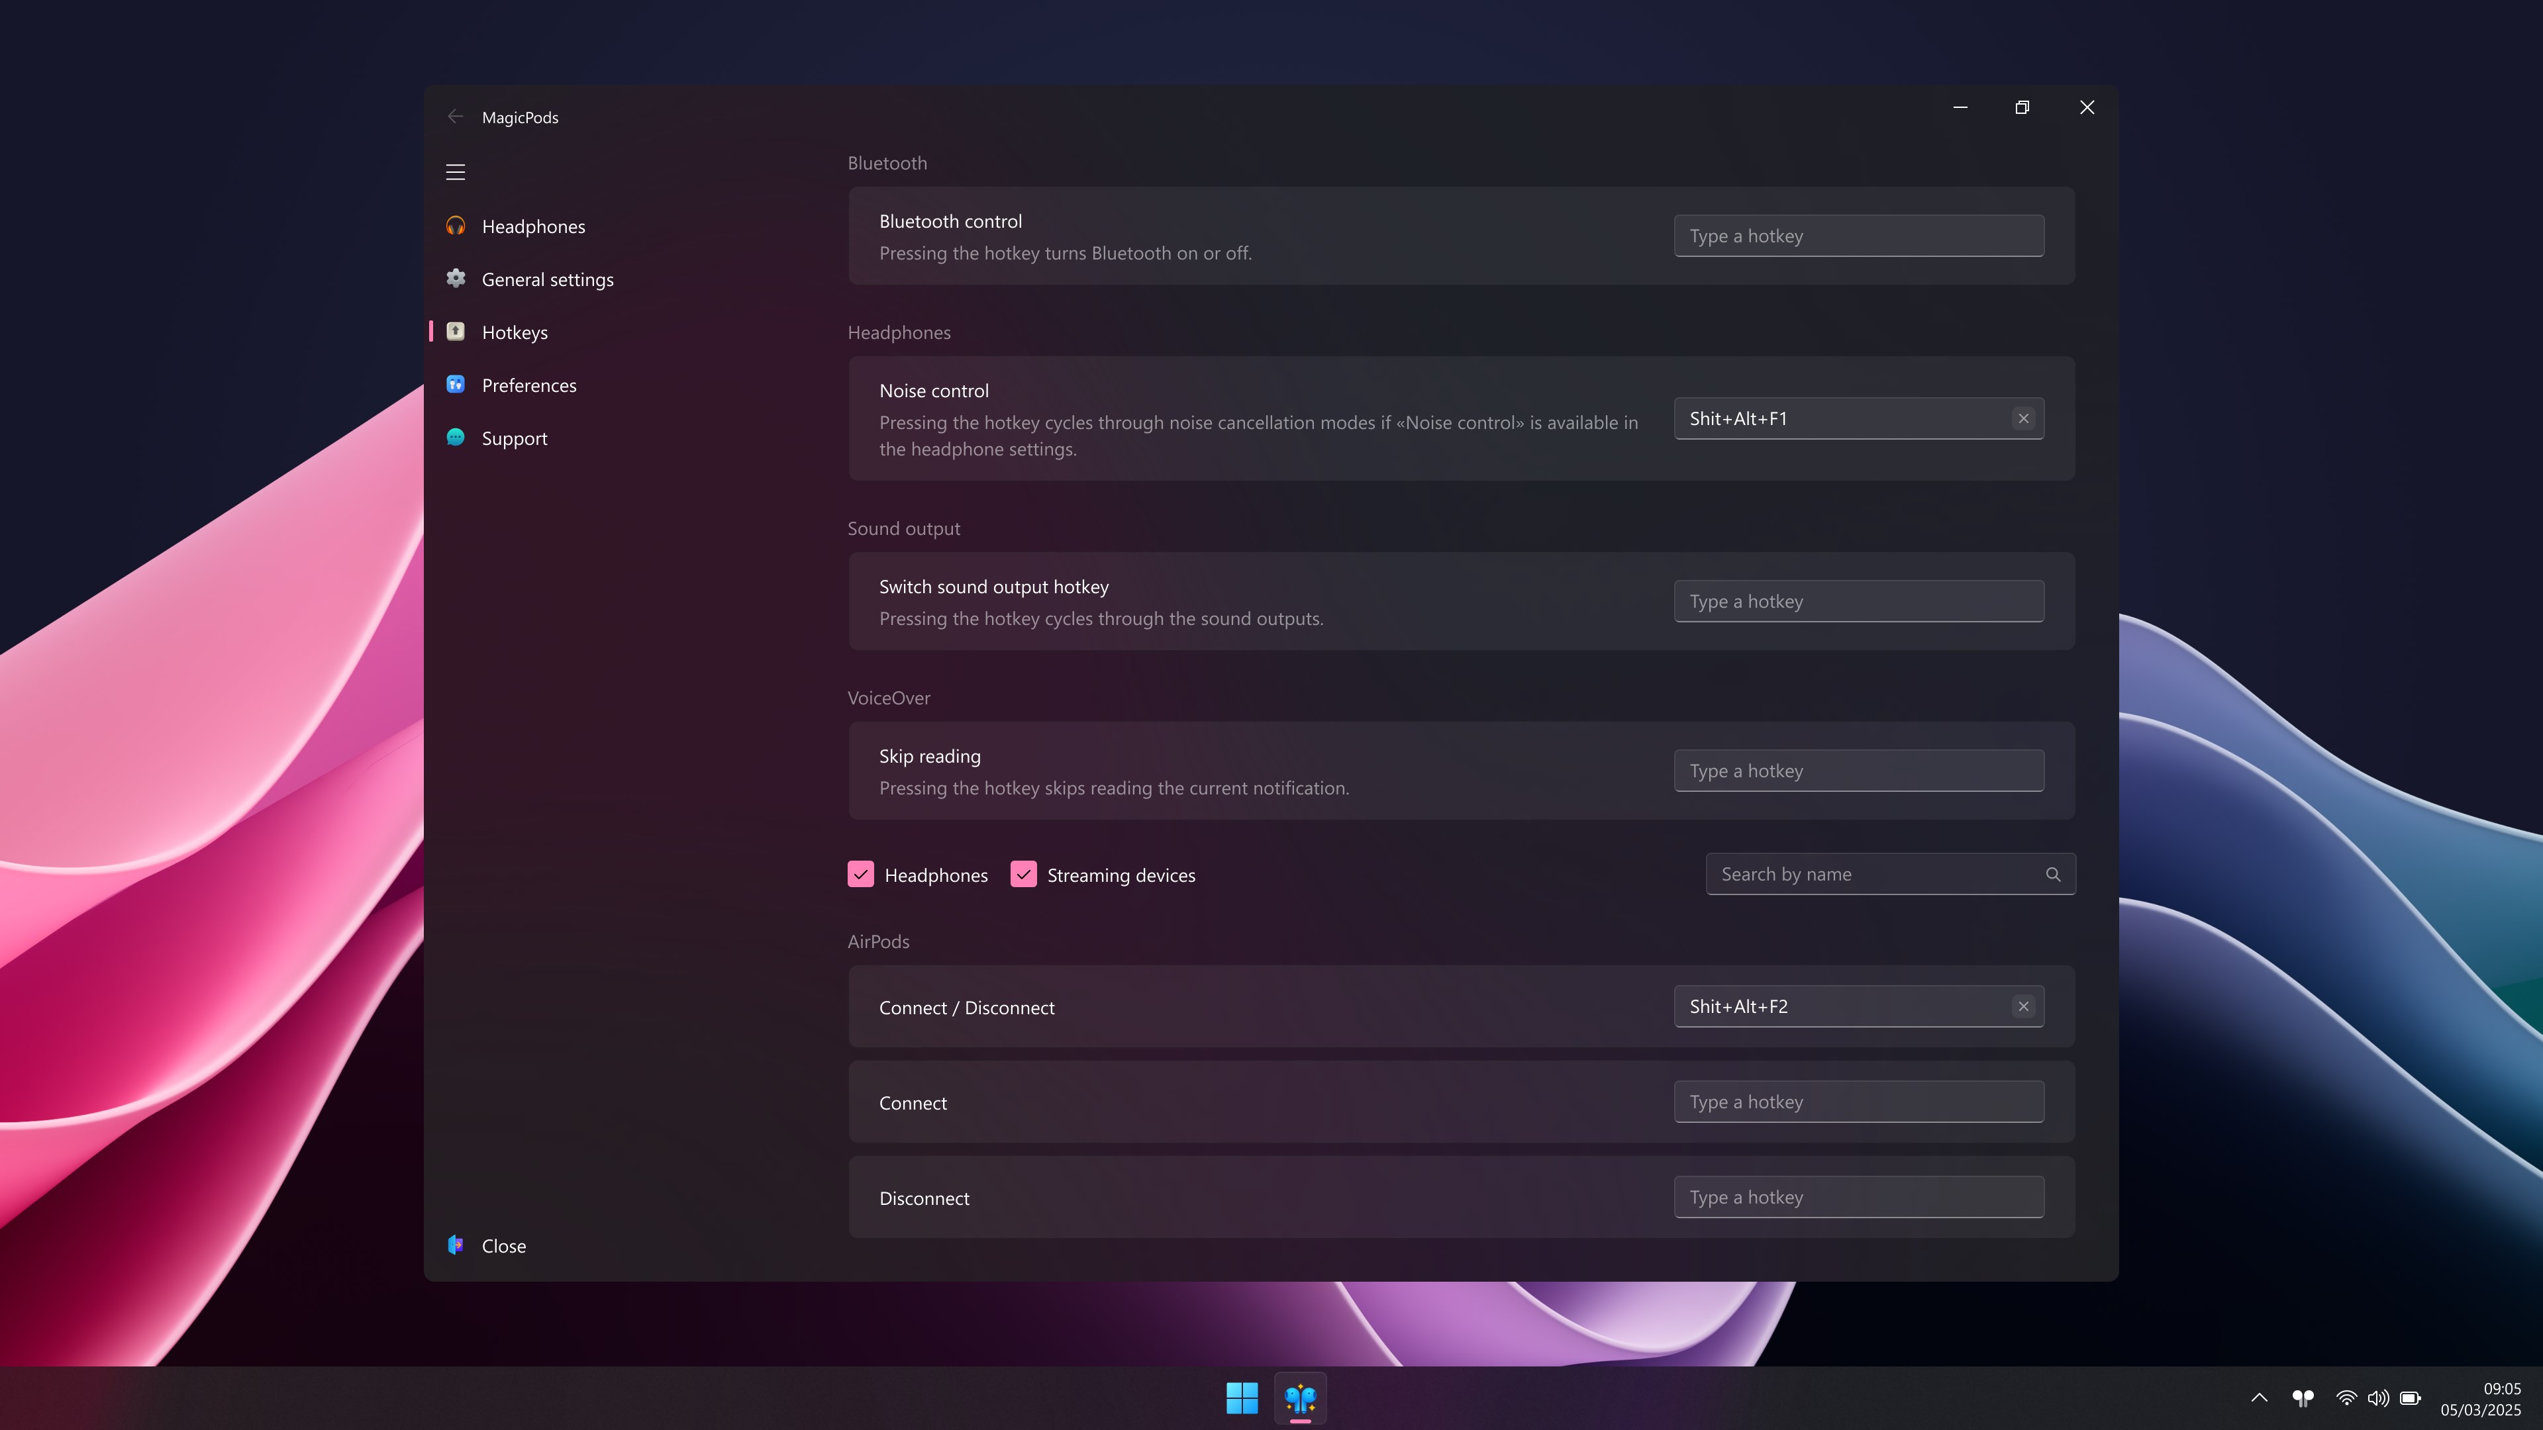Click the Windows Start button
The image size is (2543, 1430).
point(1242,1398)
